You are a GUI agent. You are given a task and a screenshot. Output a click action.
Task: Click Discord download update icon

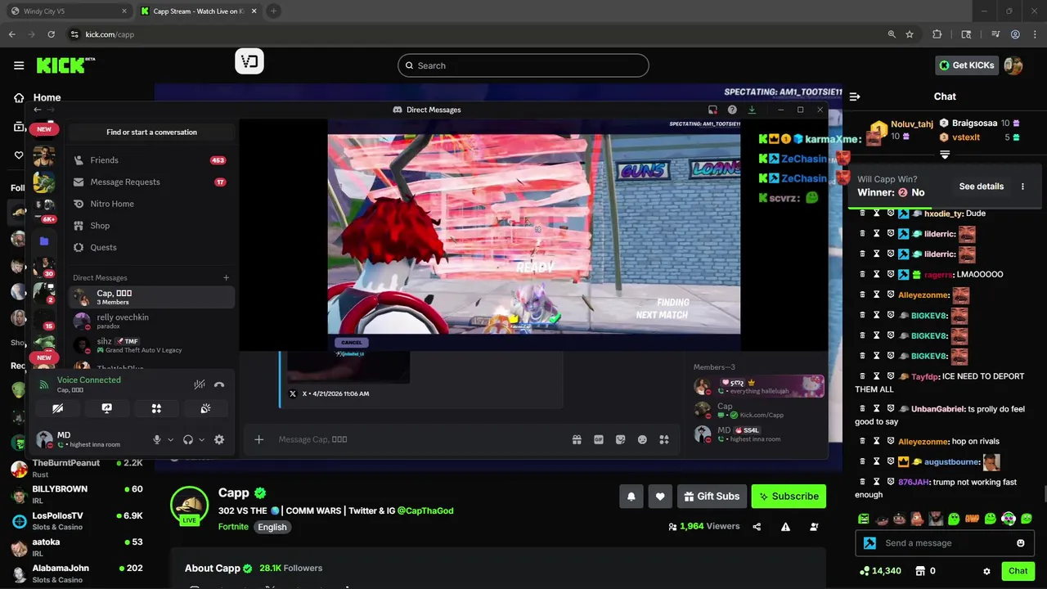pos(752,110)
